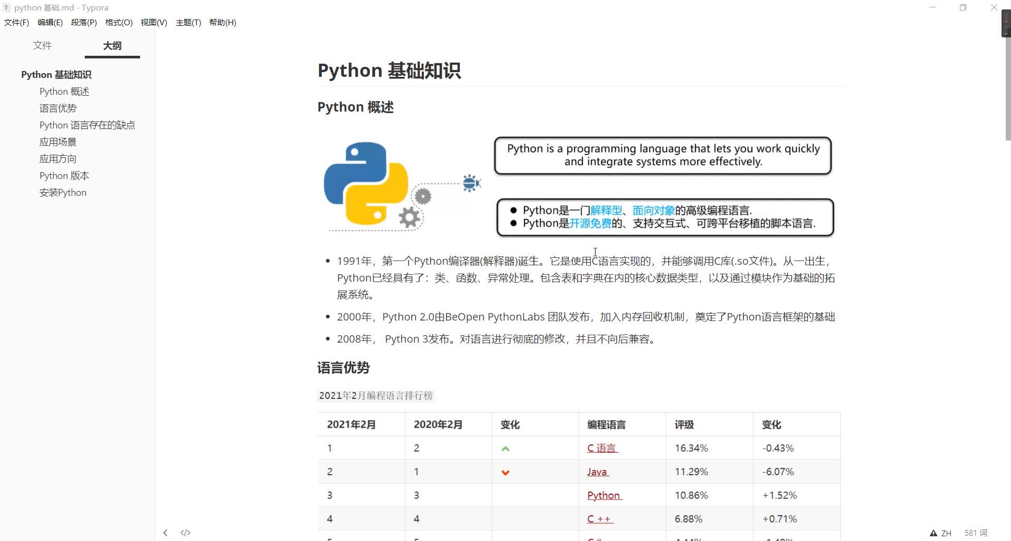Jump to 安装Python outline entry
1011x541 pixels.
click(63, 193)
